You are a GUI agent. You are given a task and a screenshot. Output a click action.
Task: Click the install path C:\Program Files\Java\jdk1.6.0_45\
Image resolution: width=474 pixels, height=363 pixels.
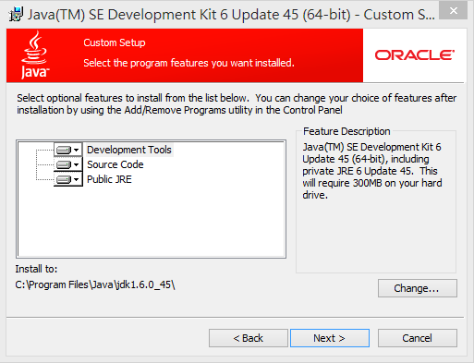click(95, 284)
